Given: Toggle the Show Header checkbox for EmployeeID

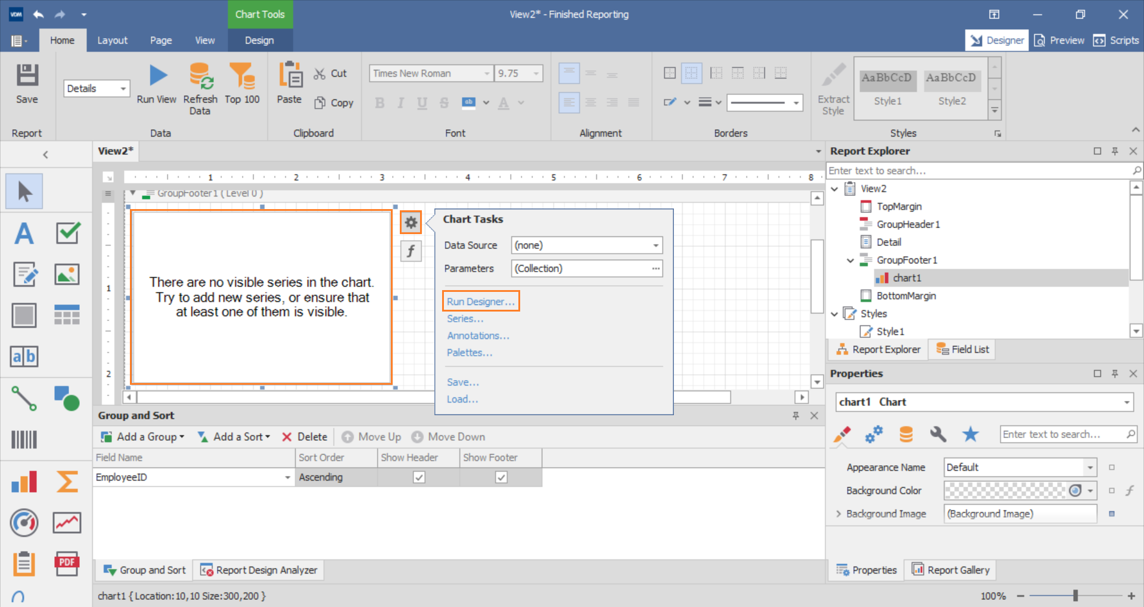Looking at the screenshot, I should click(x=419, y=477).
